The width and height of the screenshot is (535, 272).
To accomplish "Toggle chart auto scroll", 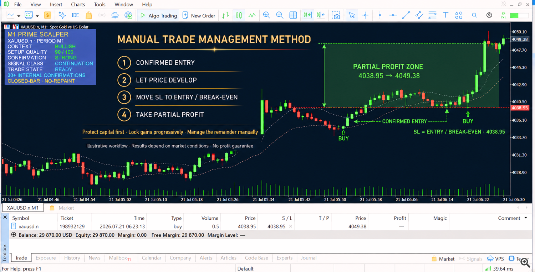I will pos(307,15).
